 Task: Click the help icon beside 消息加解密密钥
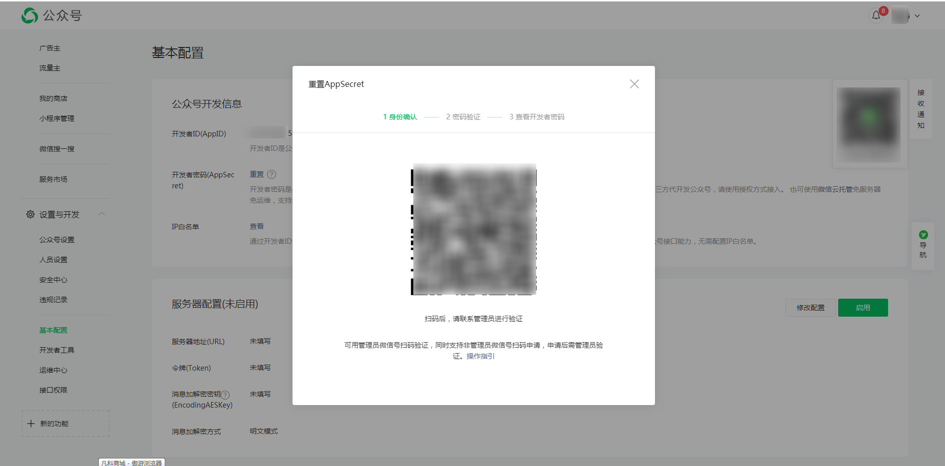click(x=226, y=395)
